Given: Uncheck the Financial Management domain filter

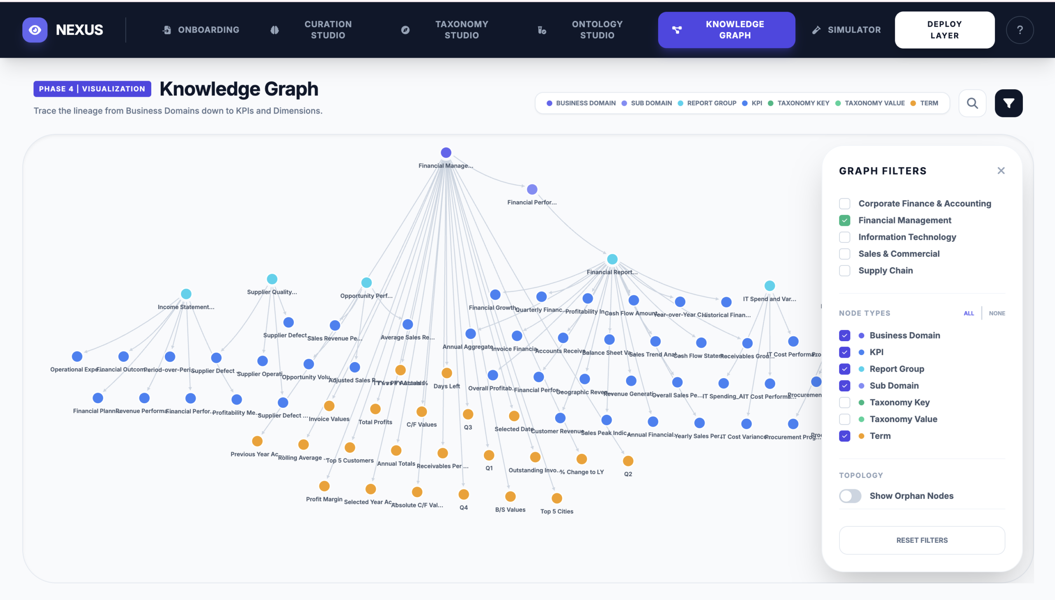Looking at the screenshot, I should 844,221.
